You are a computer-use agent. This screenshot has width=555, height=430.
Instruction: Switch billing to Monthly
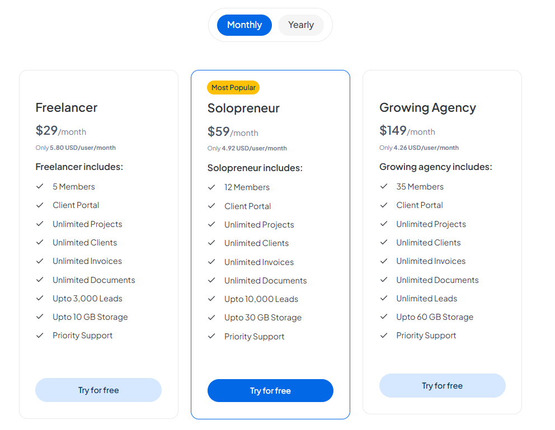pos(244,25)
